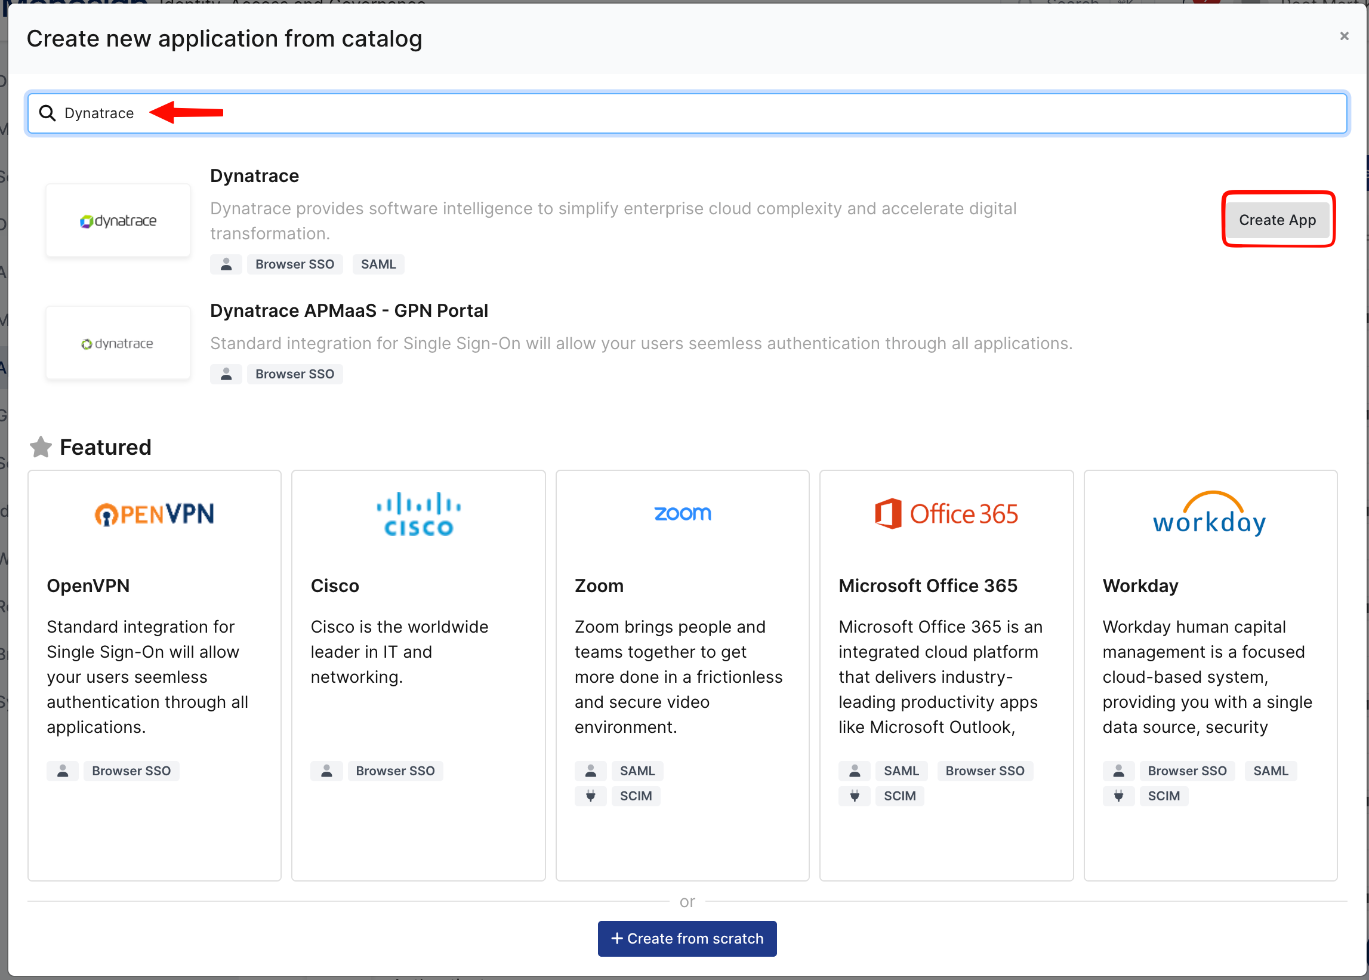This screenshot has height=980, width=1369.
Task: Open the Dynatrace APMaaS - GPN Portal title
Action: coord(349,310)
